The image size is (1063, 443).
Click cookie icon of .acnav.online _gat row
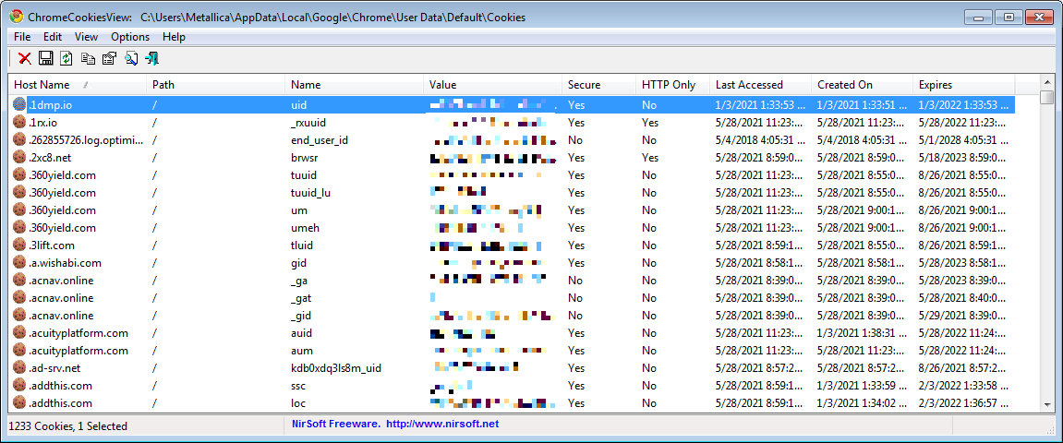pos(19,298)
